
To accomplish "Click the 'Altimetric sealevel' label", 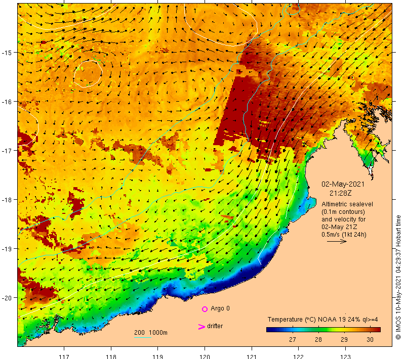I will click(347, 204).
